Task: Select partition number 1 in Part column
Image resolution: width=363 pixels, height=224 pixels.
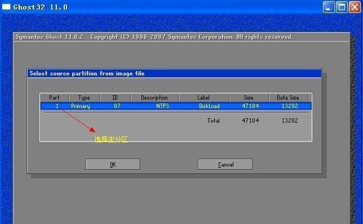Action: 57,106
